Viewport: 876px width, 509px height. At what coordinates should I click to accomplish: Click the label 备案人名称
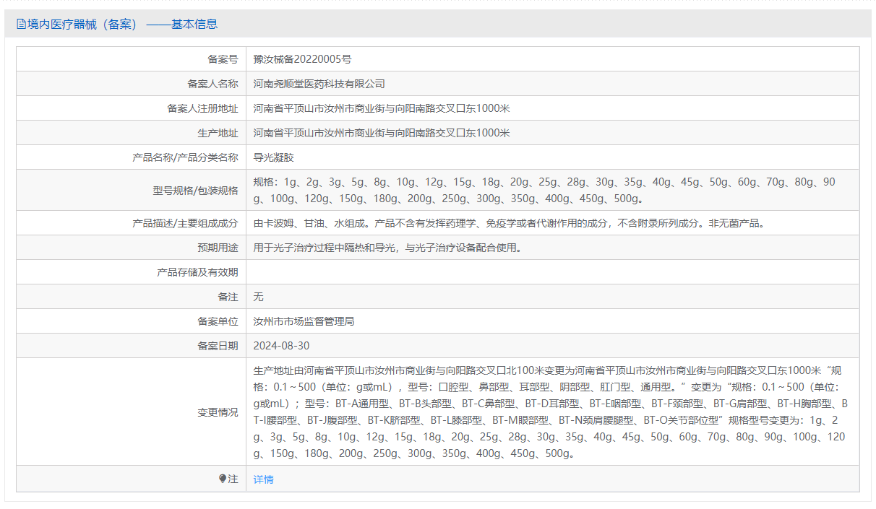tap(212, 84)
